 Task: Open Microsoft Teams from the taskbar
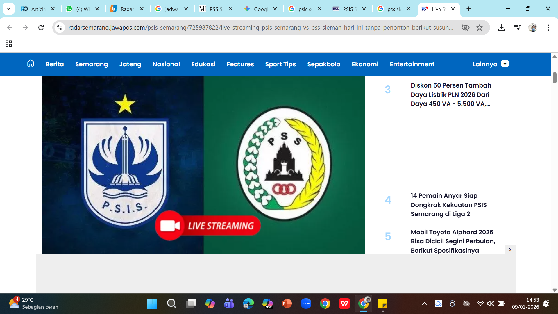[x=229, y=304]
